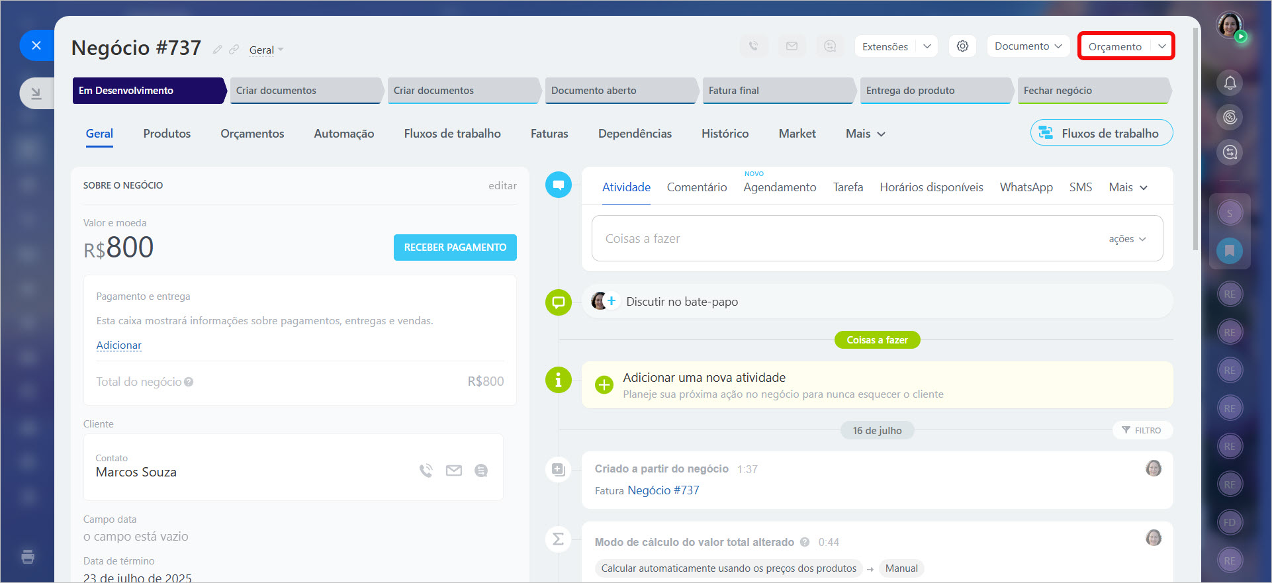Edit deal title with pencil icon
The height and width of the screenshot is (583, 1272).
tap(217, 50)
